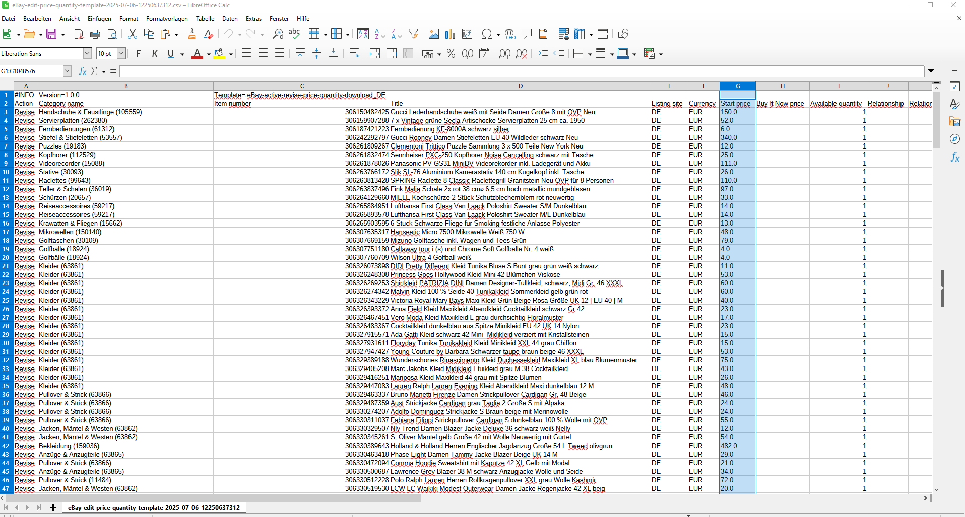
Task: Open the Extras menu
Action: (253, 19)
